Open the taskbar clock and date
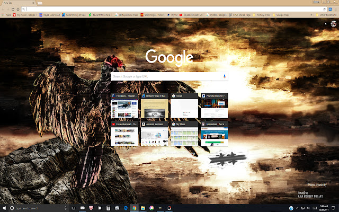 coord(324,208)
